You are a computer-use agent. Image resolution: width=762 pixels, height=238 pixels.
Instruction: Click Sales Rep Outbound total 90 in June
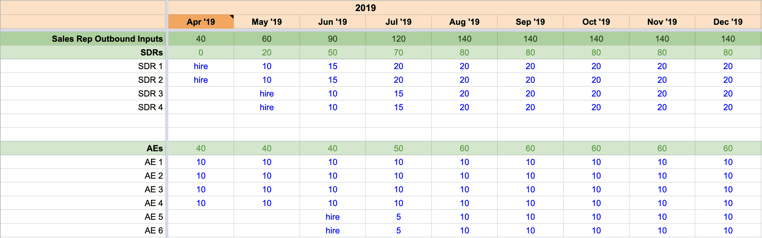click(332, 39)
